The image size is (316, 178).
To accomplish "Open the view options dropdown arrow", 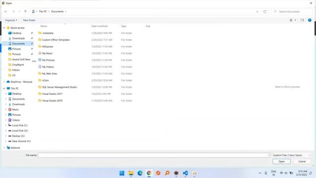I will [x=295, y=20].
